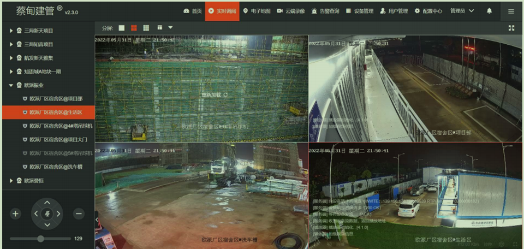This screenshot has height=249, width=524.
Task: Pan camera left with PTZ arrow
Action: [x=37, y=214]
